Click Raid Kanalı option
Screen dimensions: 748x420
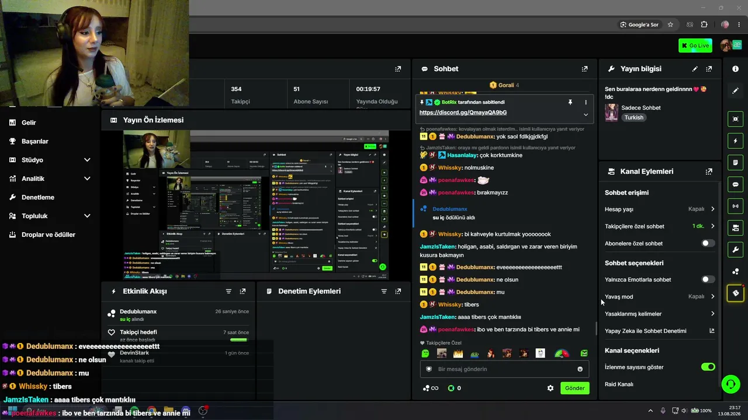pos(619,384)
